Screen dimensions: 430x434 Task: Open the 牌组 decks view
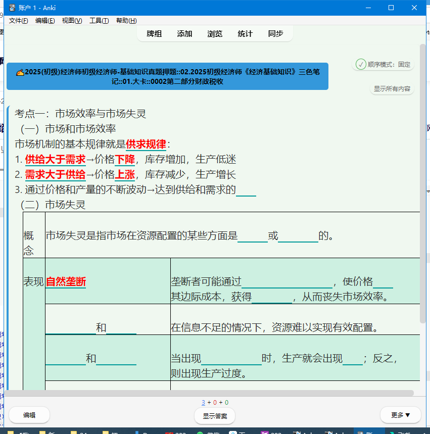click(154, 34)
